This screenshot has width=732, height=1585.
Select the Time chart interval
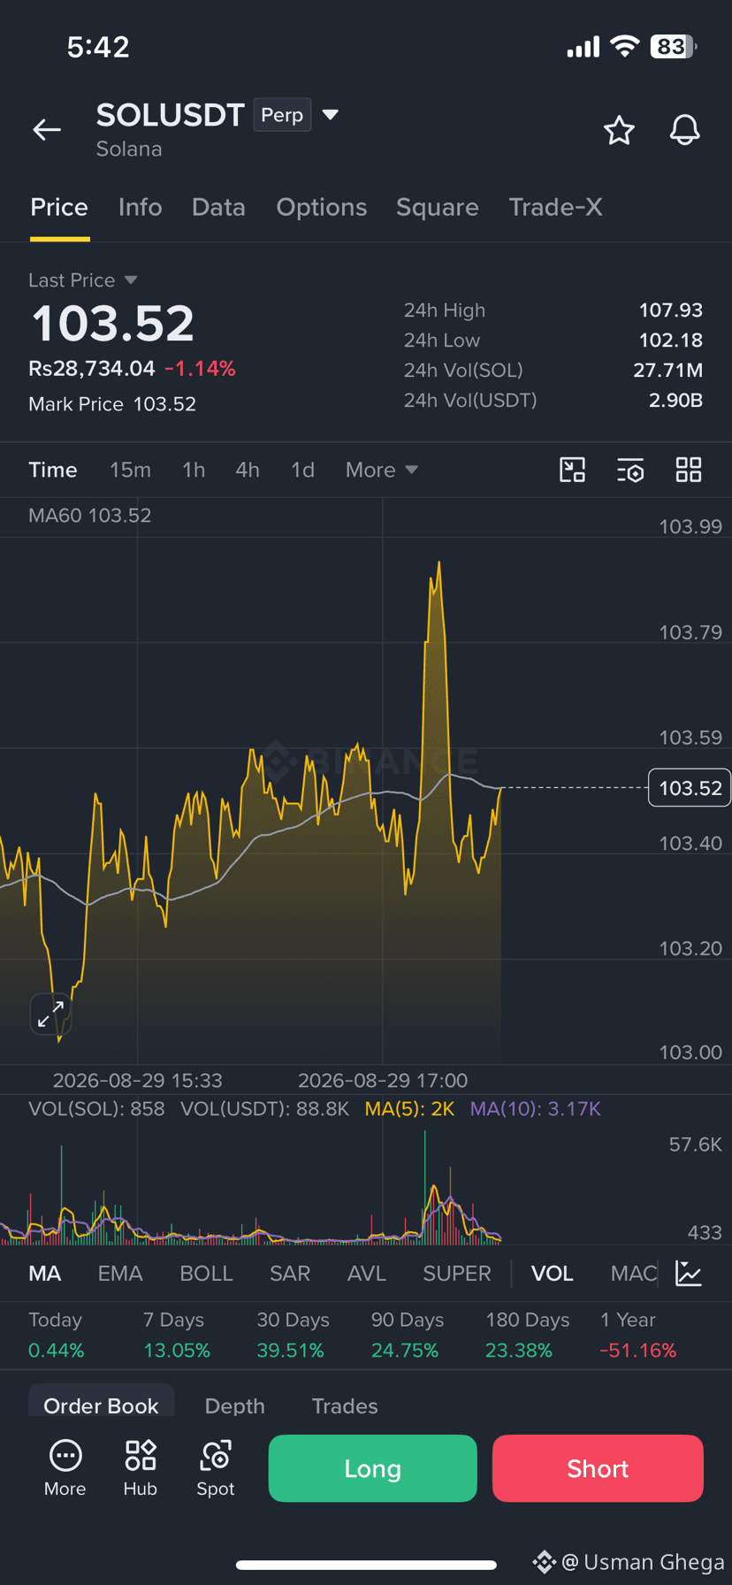53,470
